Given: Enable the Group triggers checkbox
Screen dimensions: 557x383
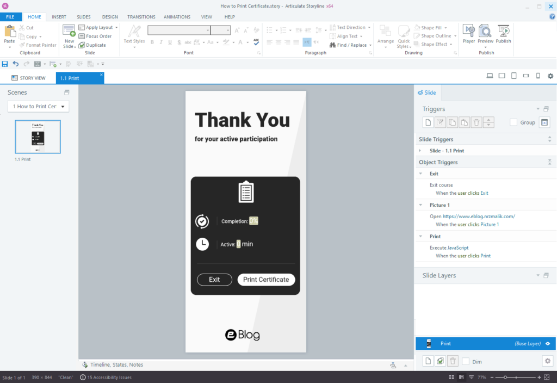Looking at the screenshot, I should coord(513,122).
